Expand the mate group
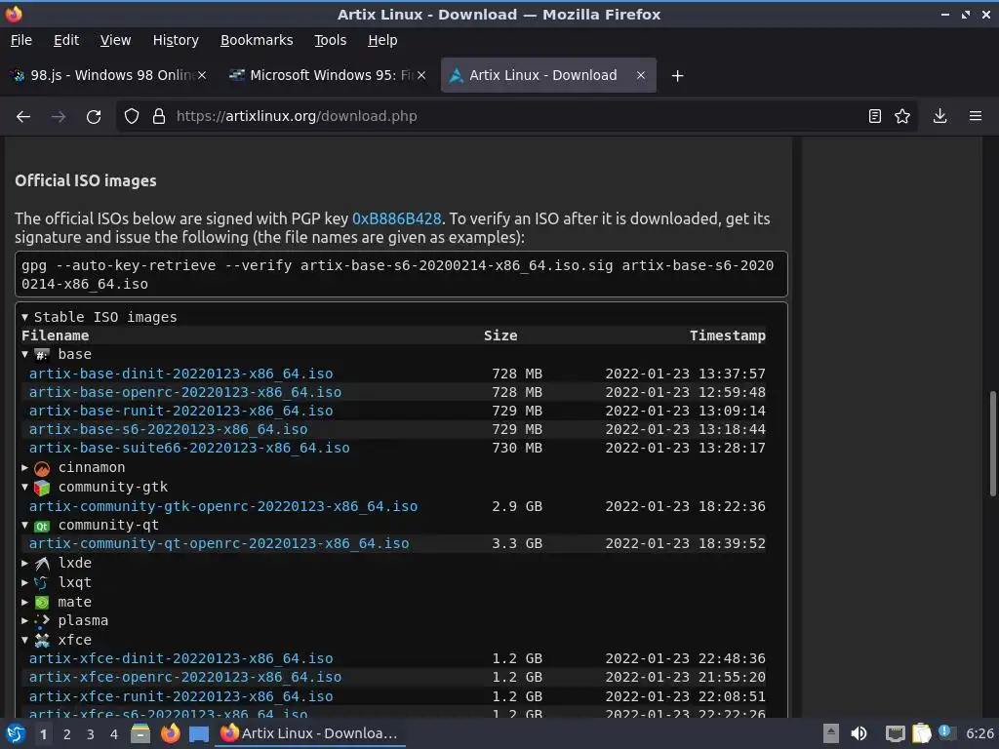999x749 pixels. (x=24, y=602)
